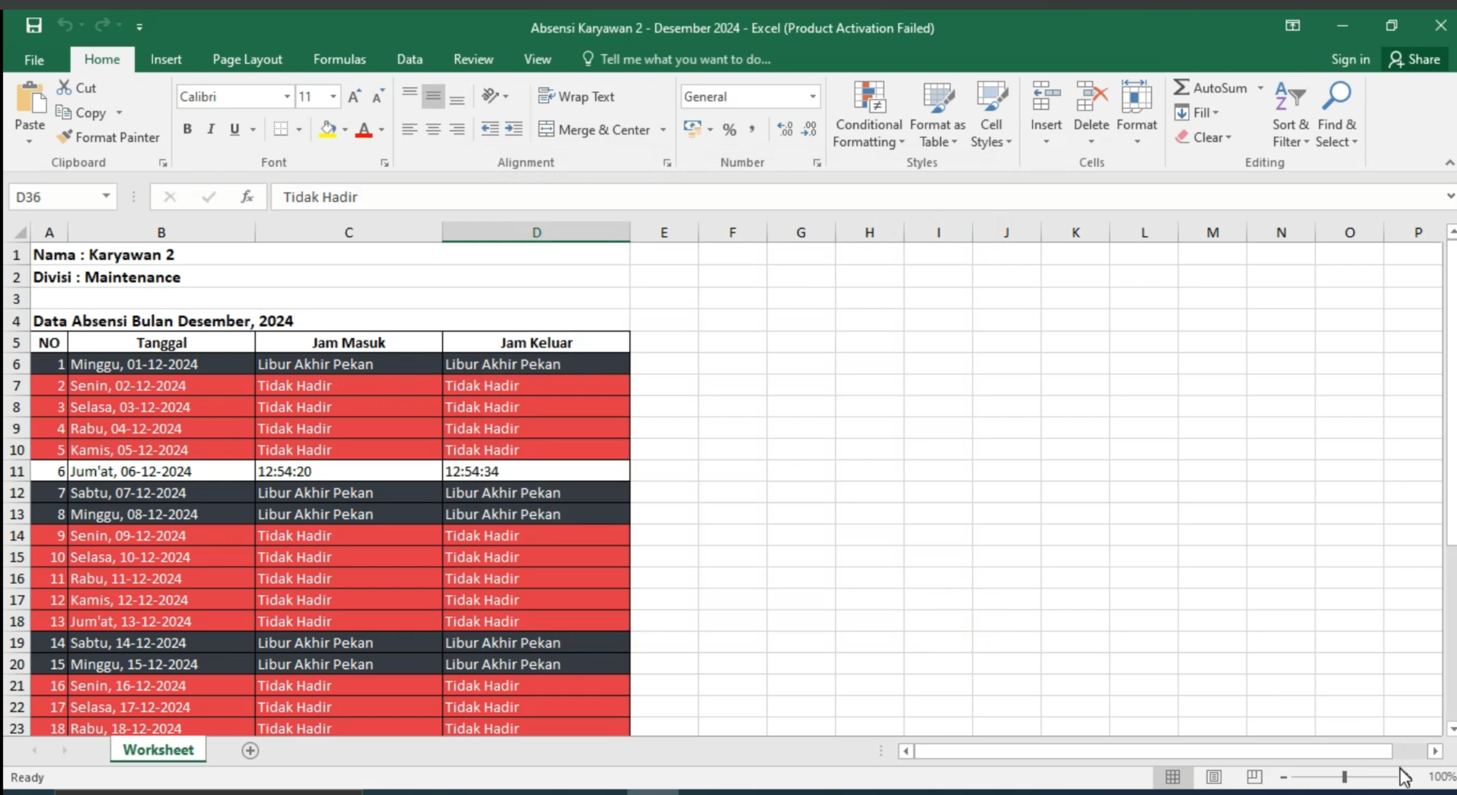Apply Comma Style number format
Image resolution: width=1457 pixels, height=795 pixels.
tap(752, 130)
